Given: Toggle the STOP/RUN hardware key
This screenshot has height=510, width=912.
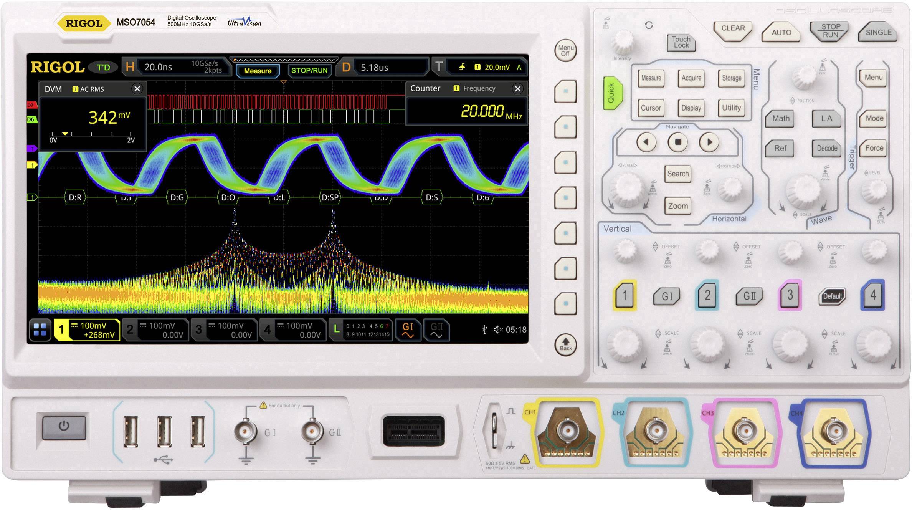Looking at the screenshot, I should 830,31.
